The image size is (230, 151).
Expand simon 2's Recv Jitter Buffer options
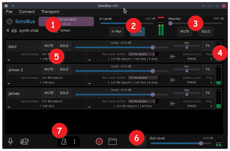(89, 84)
